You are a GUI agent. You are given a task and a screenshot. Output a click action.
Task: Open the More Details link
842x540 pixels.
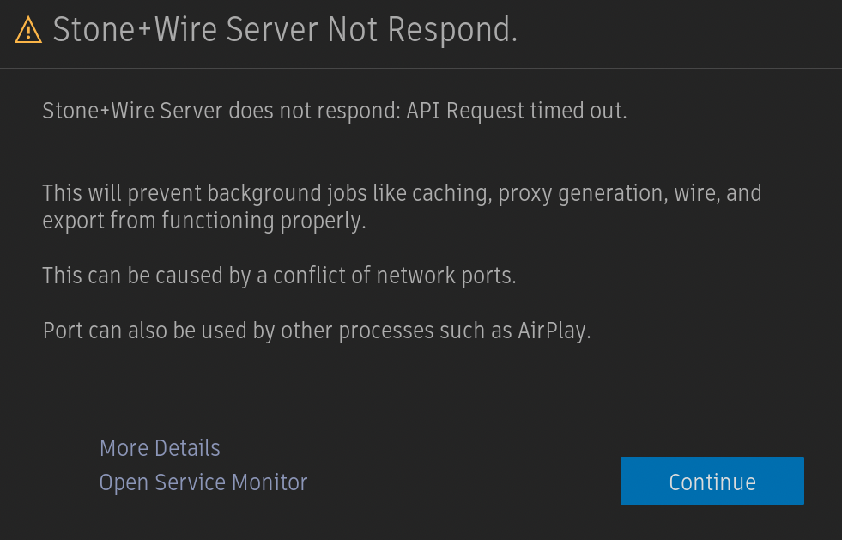pyautogui.click(x=160, y=448)
